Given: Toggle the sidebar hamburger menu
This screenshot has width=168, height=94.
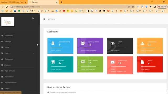Looking at the screenshot, I should click(44, 19).
